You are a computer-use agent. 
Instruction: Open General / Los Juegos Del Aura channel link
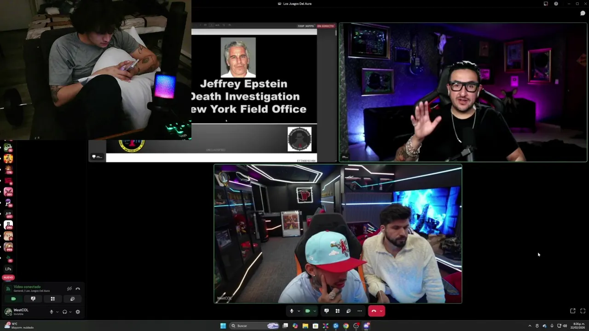point(32,291)
